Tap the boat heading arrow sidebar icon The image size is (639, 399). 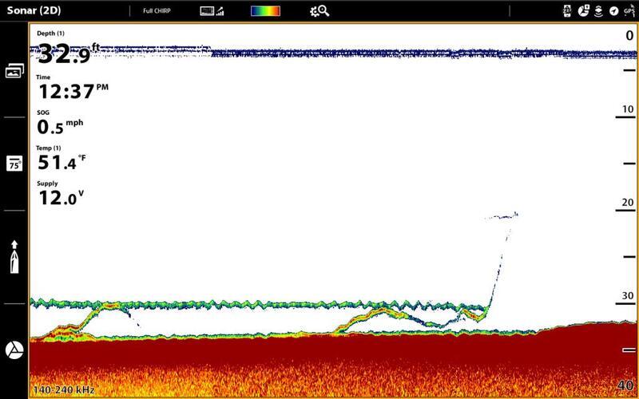(14, 256)
